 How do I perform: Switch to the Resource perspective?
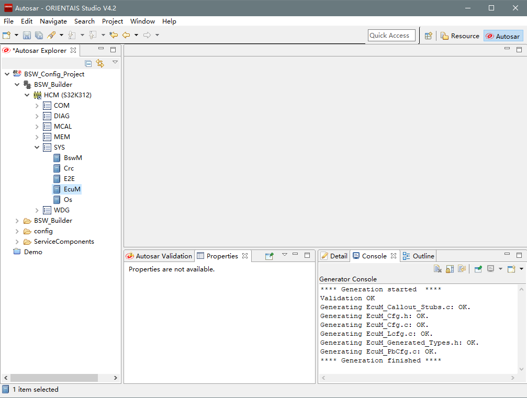(x=460, y=36)
